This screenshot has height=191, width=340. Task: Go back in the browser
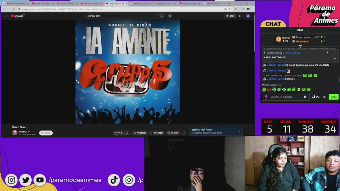point(4,9)
